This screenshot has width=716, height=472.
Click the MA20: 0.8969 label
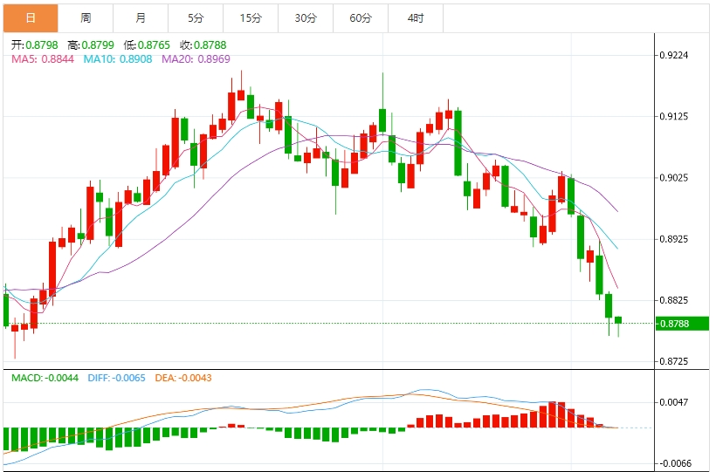[x=196, y=58]
